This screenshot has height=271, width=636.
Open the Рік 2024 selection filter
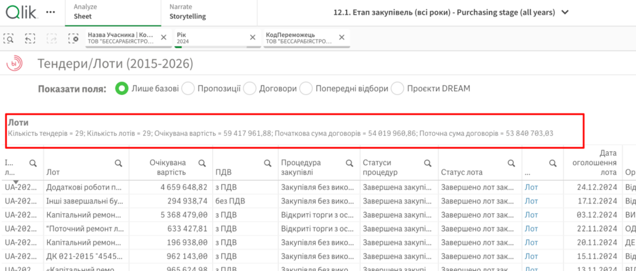pos(210,38)
